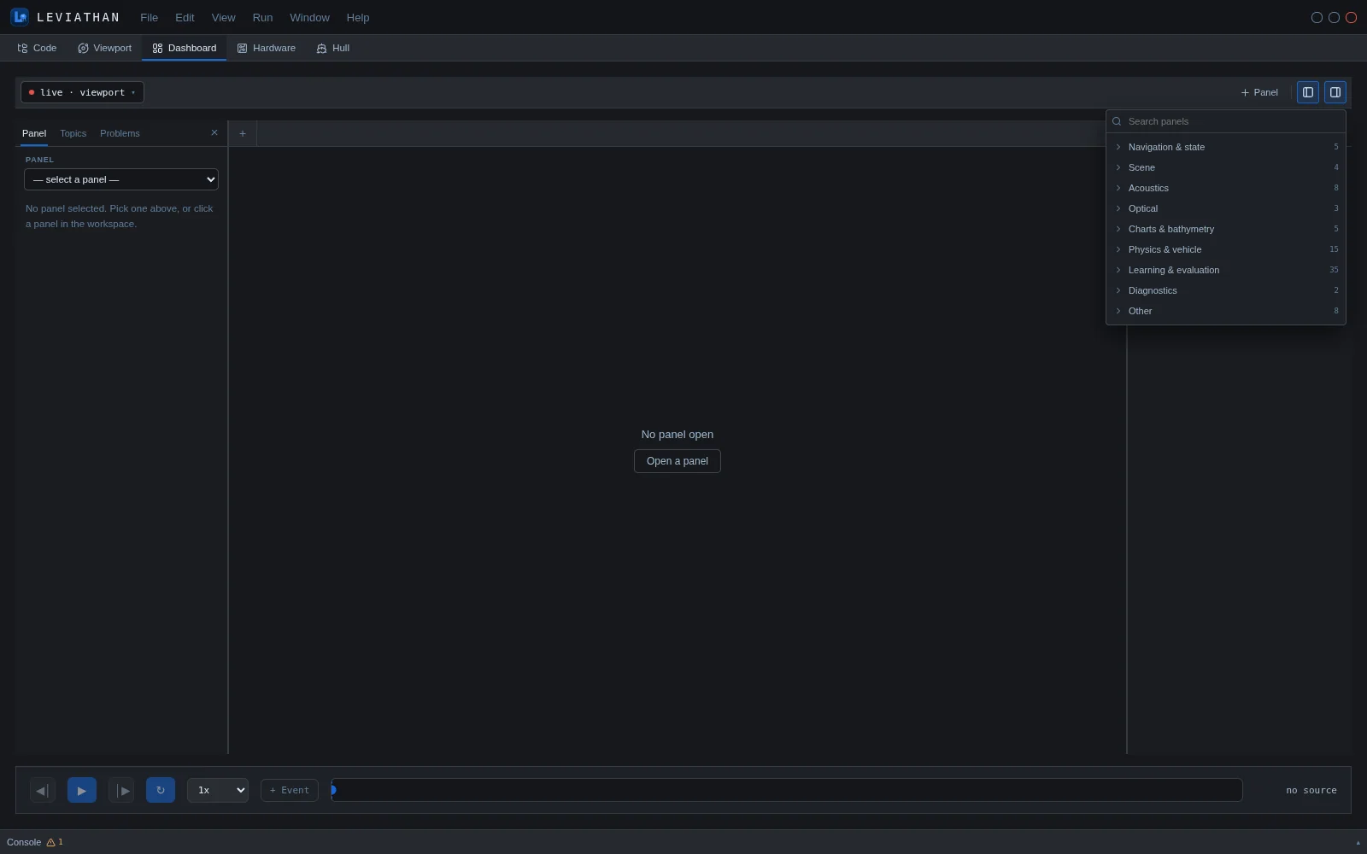Viewport: 1367px width, 854px height.
Task: Switch to the Topics tab
Action: (x=73, y=133)
